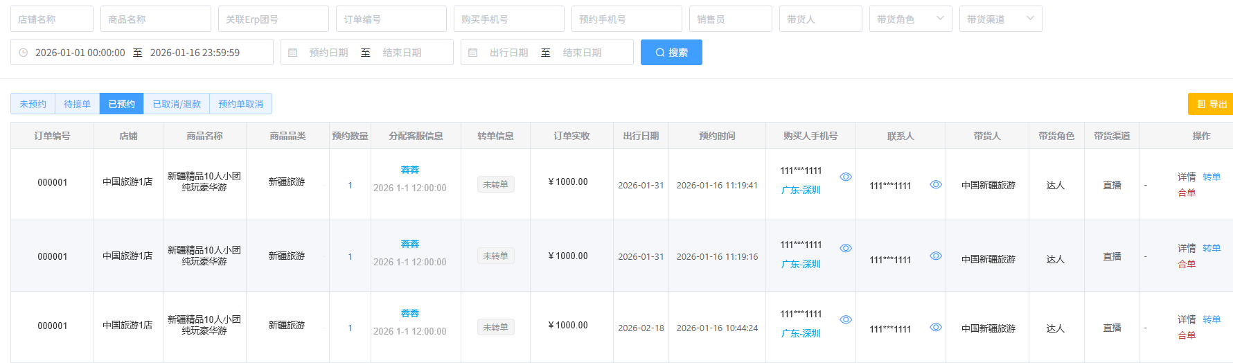
Task: Reveal contact number in the 10:44:24 row
Action: pyautogui.click(x=936, y=327)
